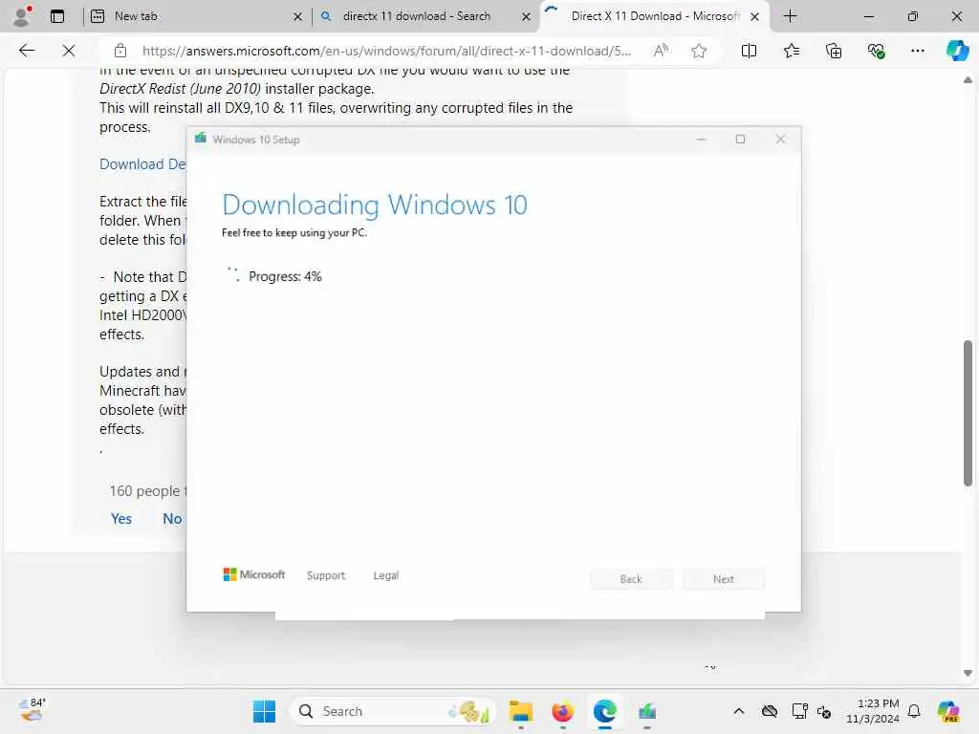Open Browser essentials heart icon
This screenshot has height=734, width=979.
tap(876, 51)
